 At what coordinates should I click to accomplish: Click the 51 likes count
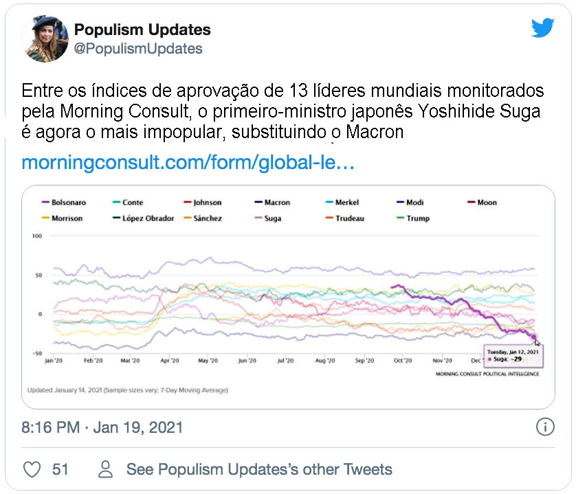pos(60,469)
